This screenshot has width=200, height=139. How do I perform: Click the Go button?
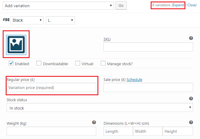click(121, 5)
